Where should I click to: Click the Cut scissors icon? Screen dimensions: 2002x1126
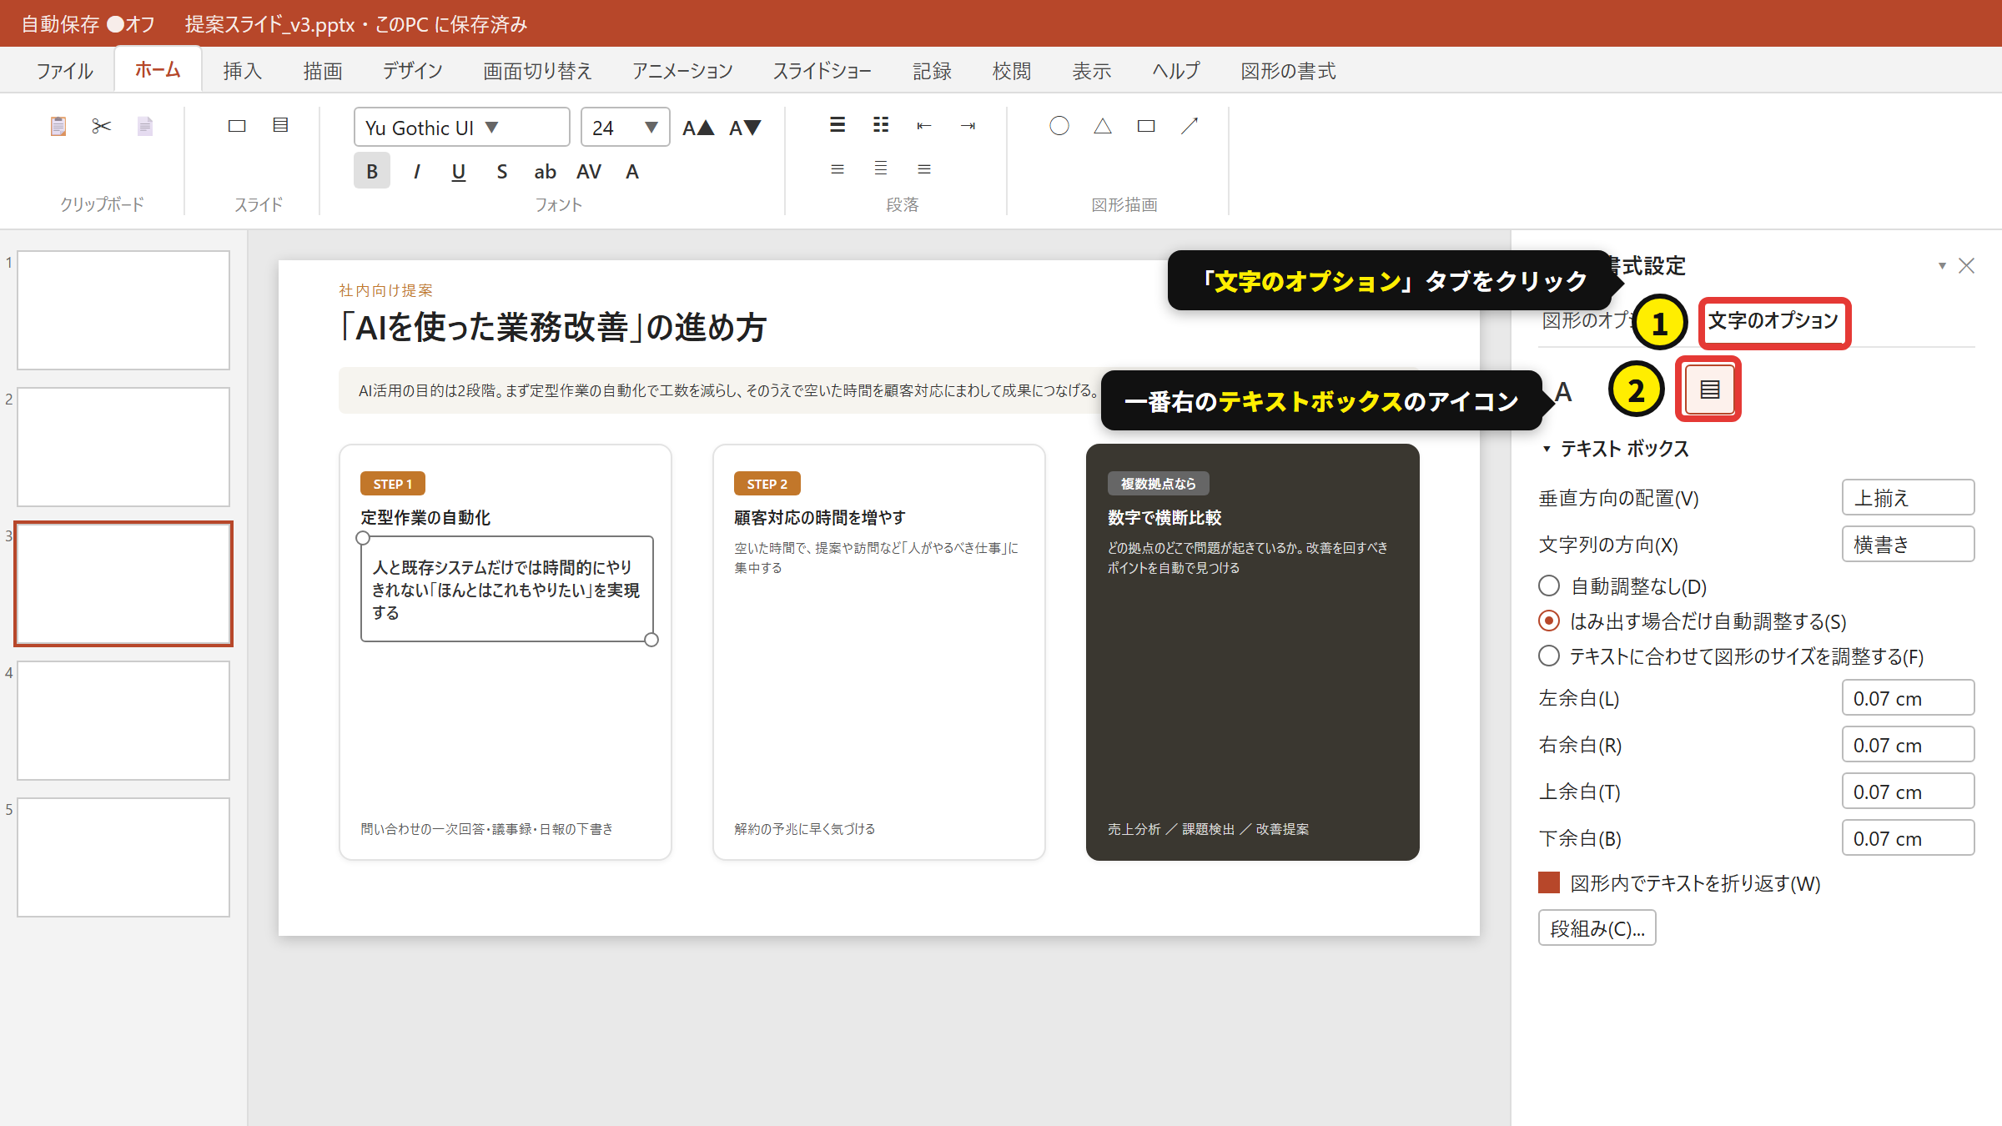tap(101, 126)
